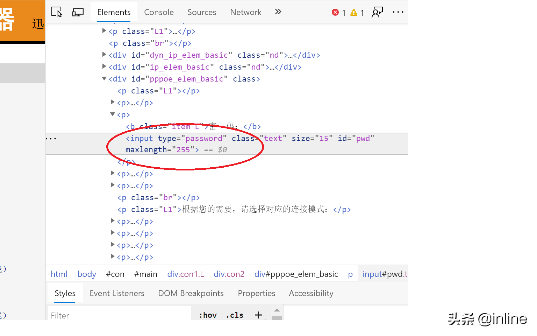Select #main breadcrumb item
Image resolution: width=537 pixels, height=336 pixels.
[x=146, y=274]
